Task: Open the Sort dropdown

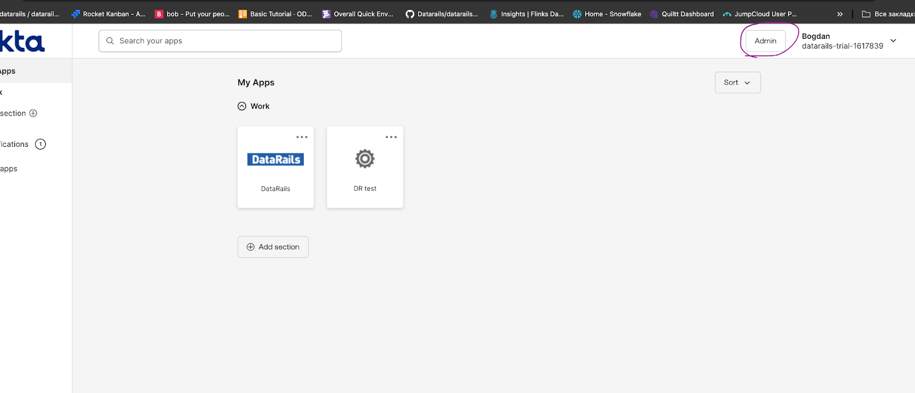Action: [x=738, y=82]
